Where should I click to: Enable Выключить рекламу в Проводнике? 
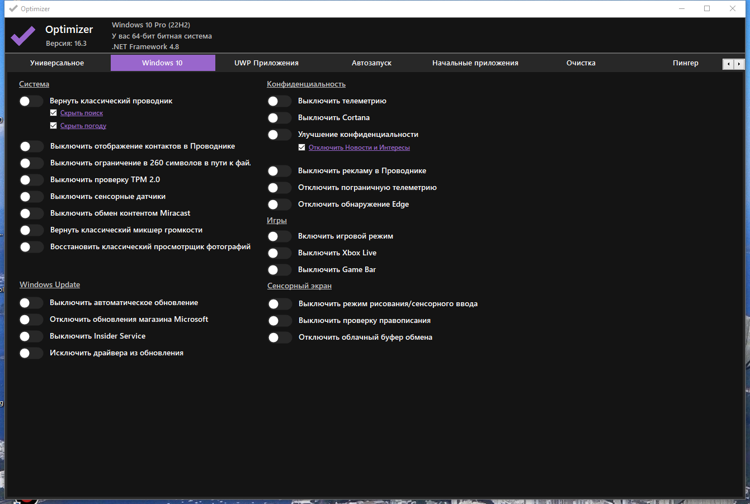(280, 171)
